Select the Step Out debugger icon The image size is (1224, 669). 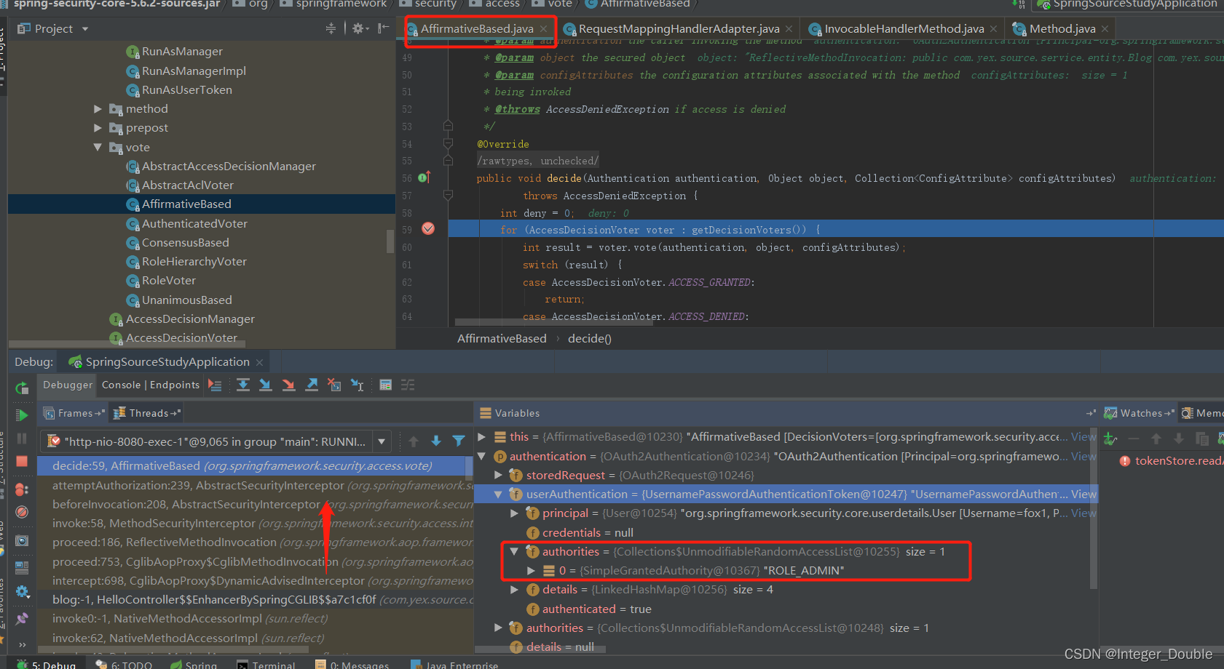312,385
